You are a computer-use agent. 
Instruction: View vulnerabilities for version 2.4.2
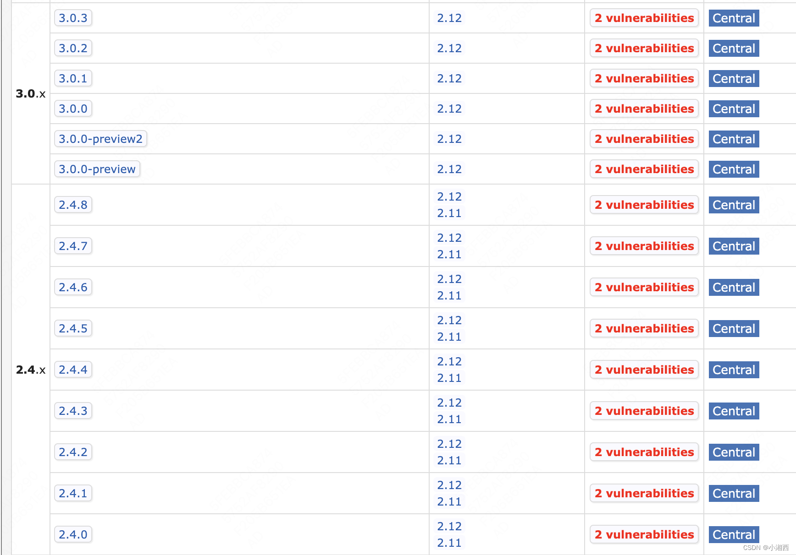(644, 452)
